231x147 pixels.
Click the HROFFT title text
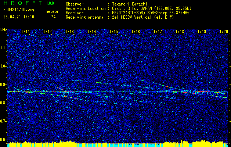coord(22,3)
